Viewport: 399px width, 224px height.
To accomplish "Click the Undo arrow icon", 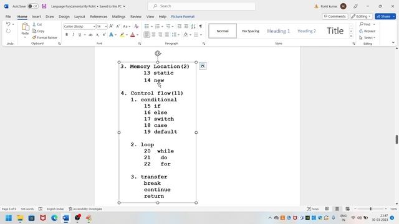I will 8,24.
